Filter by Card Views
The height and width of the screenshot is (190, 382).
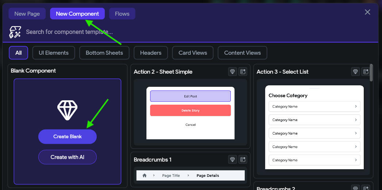[193, 53]
